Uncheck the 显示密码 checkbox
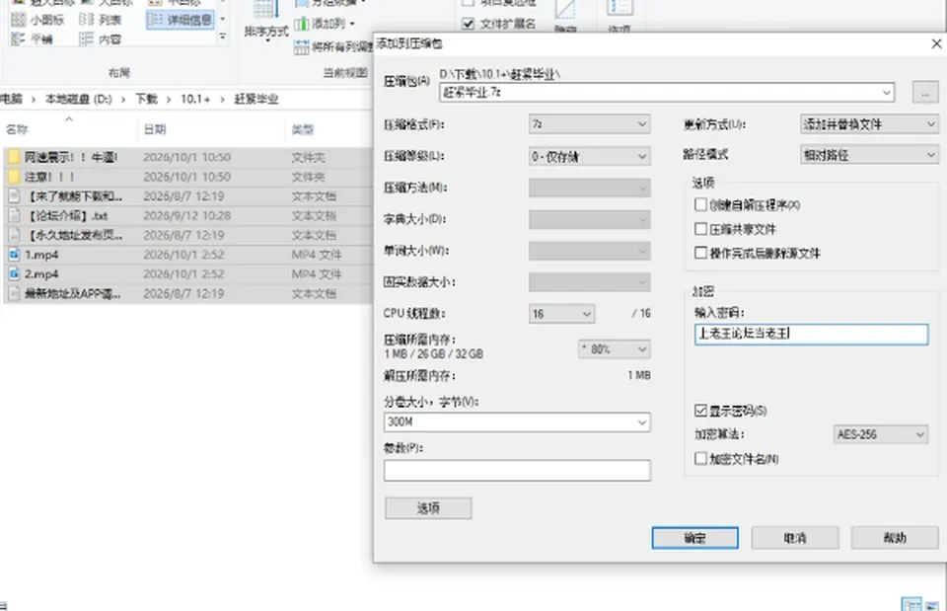The height and width of the screenshot is (611, 947). tap(700, 411)
